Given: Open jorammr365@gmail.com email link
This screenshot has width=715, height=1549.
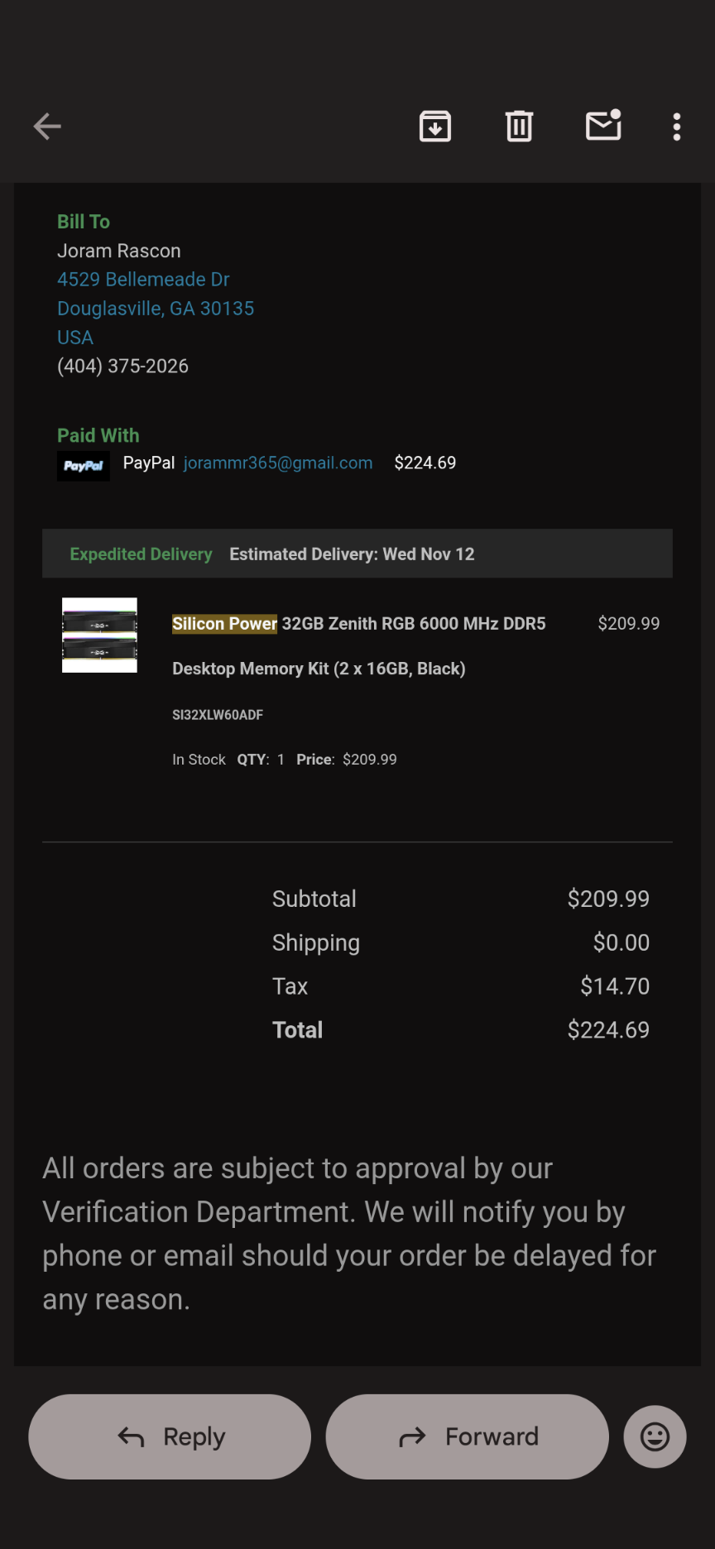Looking at the screenshot, I should tap(278, 463).
